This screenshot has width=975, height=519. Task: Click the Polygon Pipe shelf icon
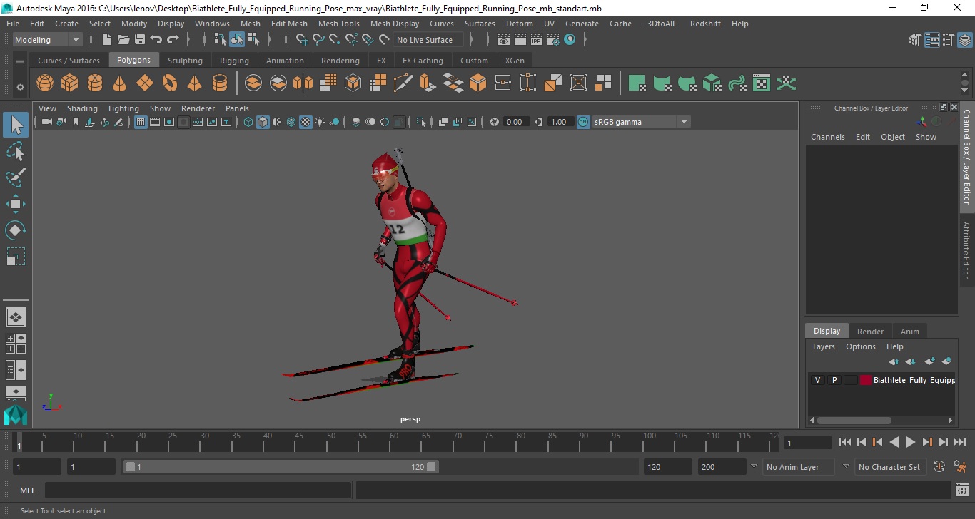pyautogui.click(x=220, y=83)
